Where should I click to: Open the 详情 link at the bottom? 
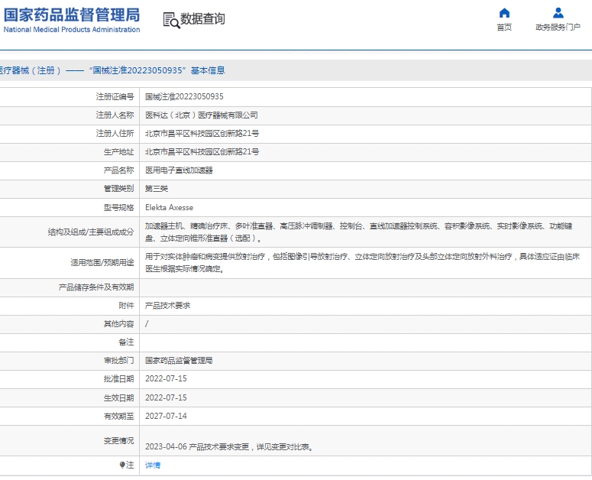(x=153, y=465)
